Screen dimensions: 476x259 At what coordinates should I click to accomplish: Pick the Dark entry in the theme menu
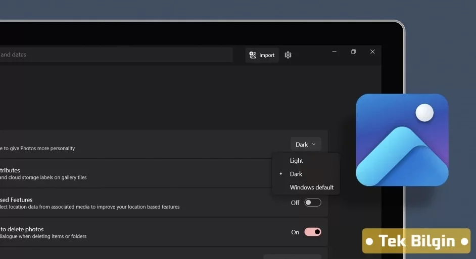point(296,174)
